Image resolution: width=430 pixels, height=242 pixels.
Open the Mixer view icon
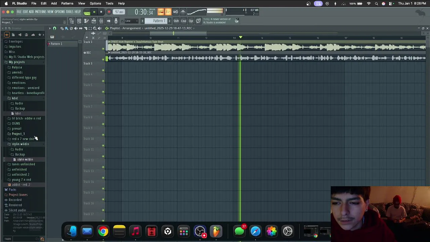(x=101, y=21)
